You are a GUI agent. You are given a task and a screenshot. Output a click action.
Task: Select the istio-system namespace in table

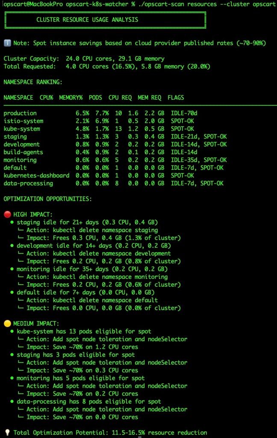pos(23,121)
